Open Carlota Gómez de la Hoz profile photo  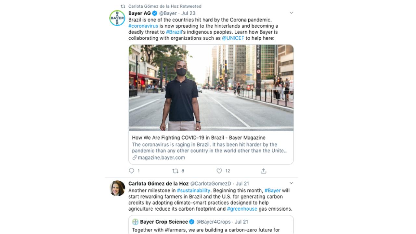(x=117, y=188)
